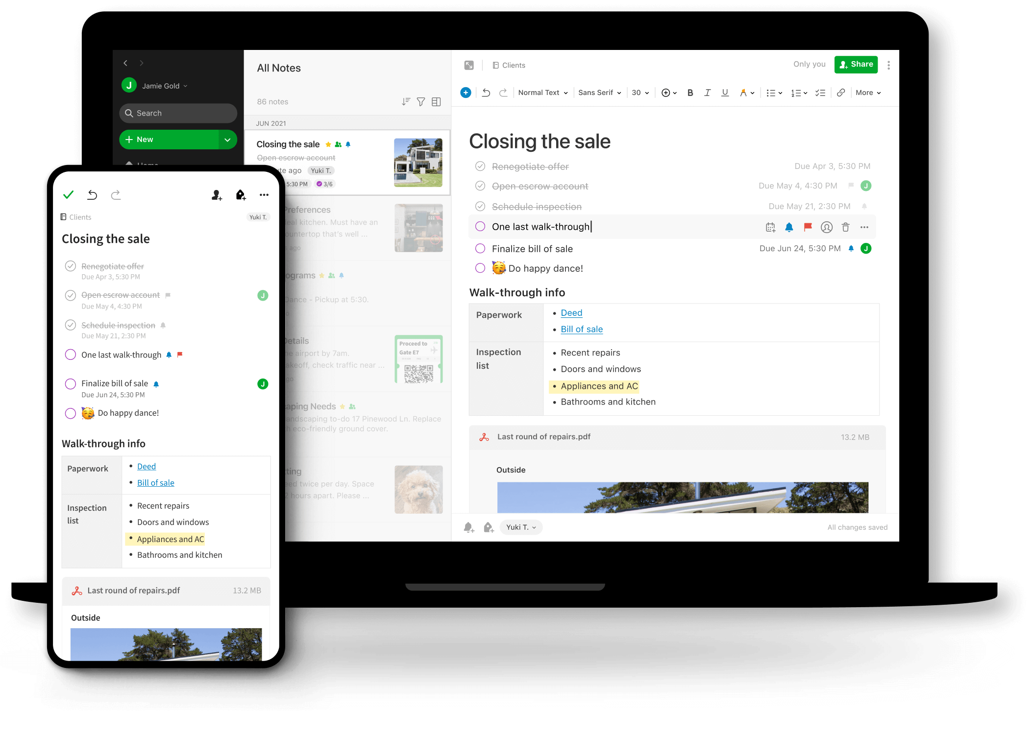Expand the Normal Text style dropdown
Image resolution: width=1032 pixels, height=735 pixels.
click(x=542, y=92)
